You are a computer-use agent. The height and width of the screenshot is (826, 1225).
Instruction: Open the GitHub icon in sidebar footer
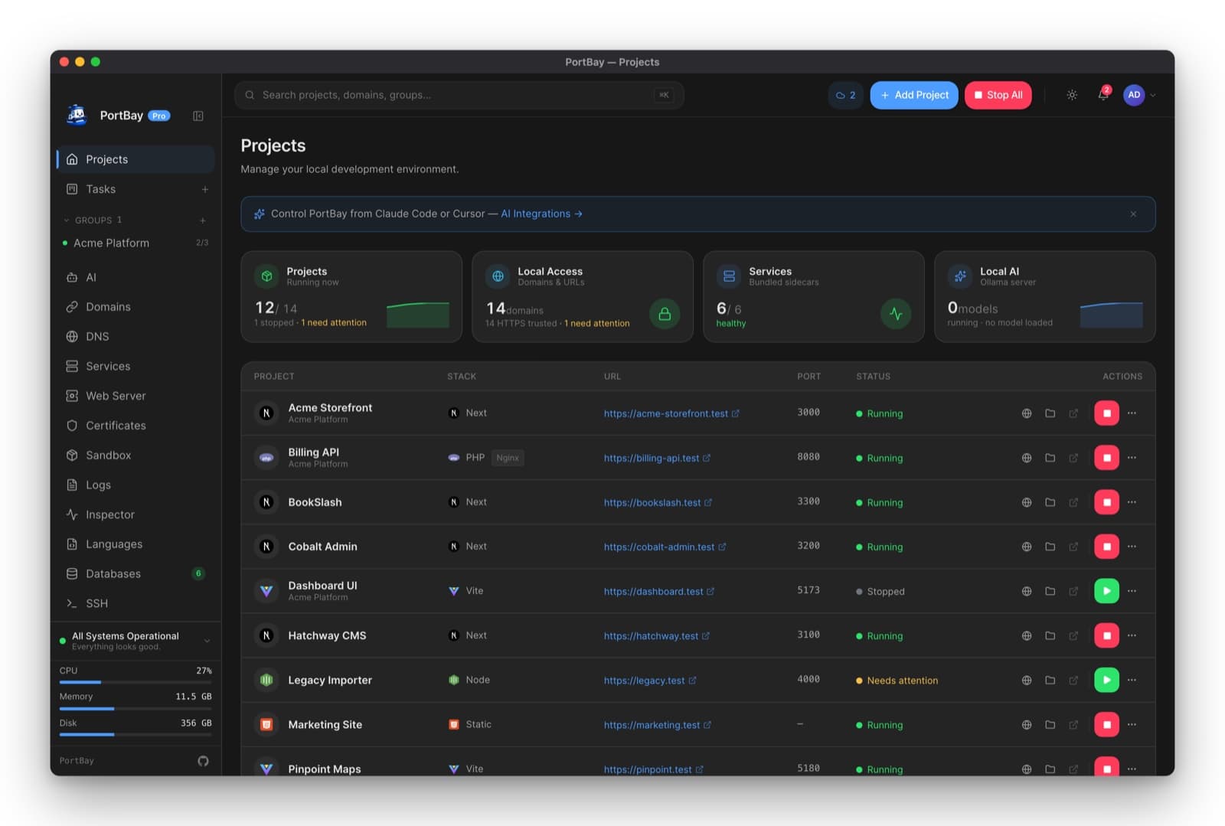coord(203,761)
